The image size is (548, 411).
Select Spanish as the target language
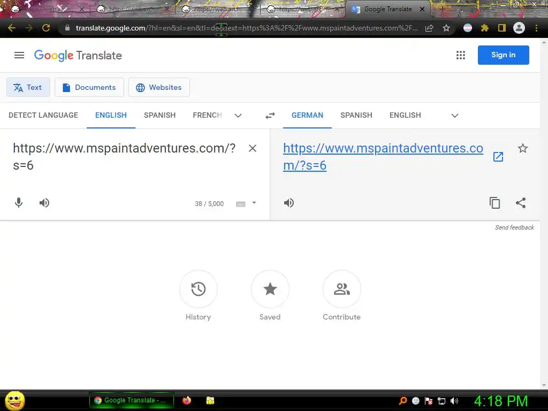tap(356, 116)
